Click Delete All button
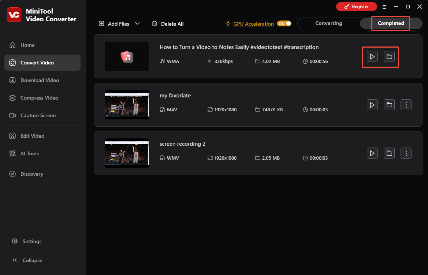Viewport: 428px width, 275px height. click(168, 24)
